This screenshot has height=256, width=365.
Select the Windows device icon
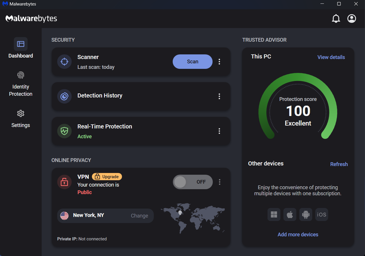(274, 215)
